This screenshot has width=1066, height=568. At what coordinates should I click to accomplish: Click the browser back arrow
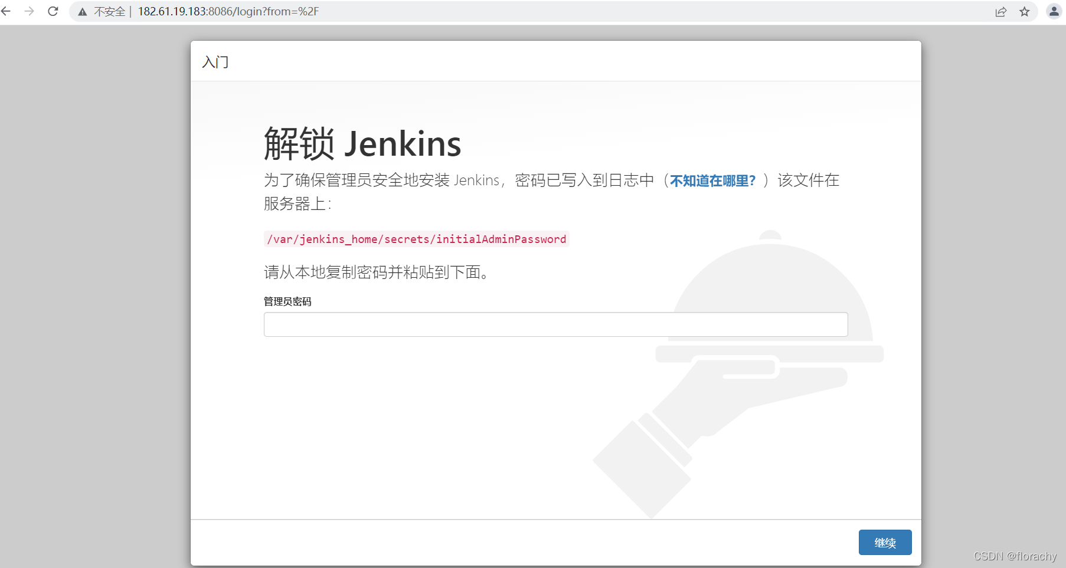point(6,11)
